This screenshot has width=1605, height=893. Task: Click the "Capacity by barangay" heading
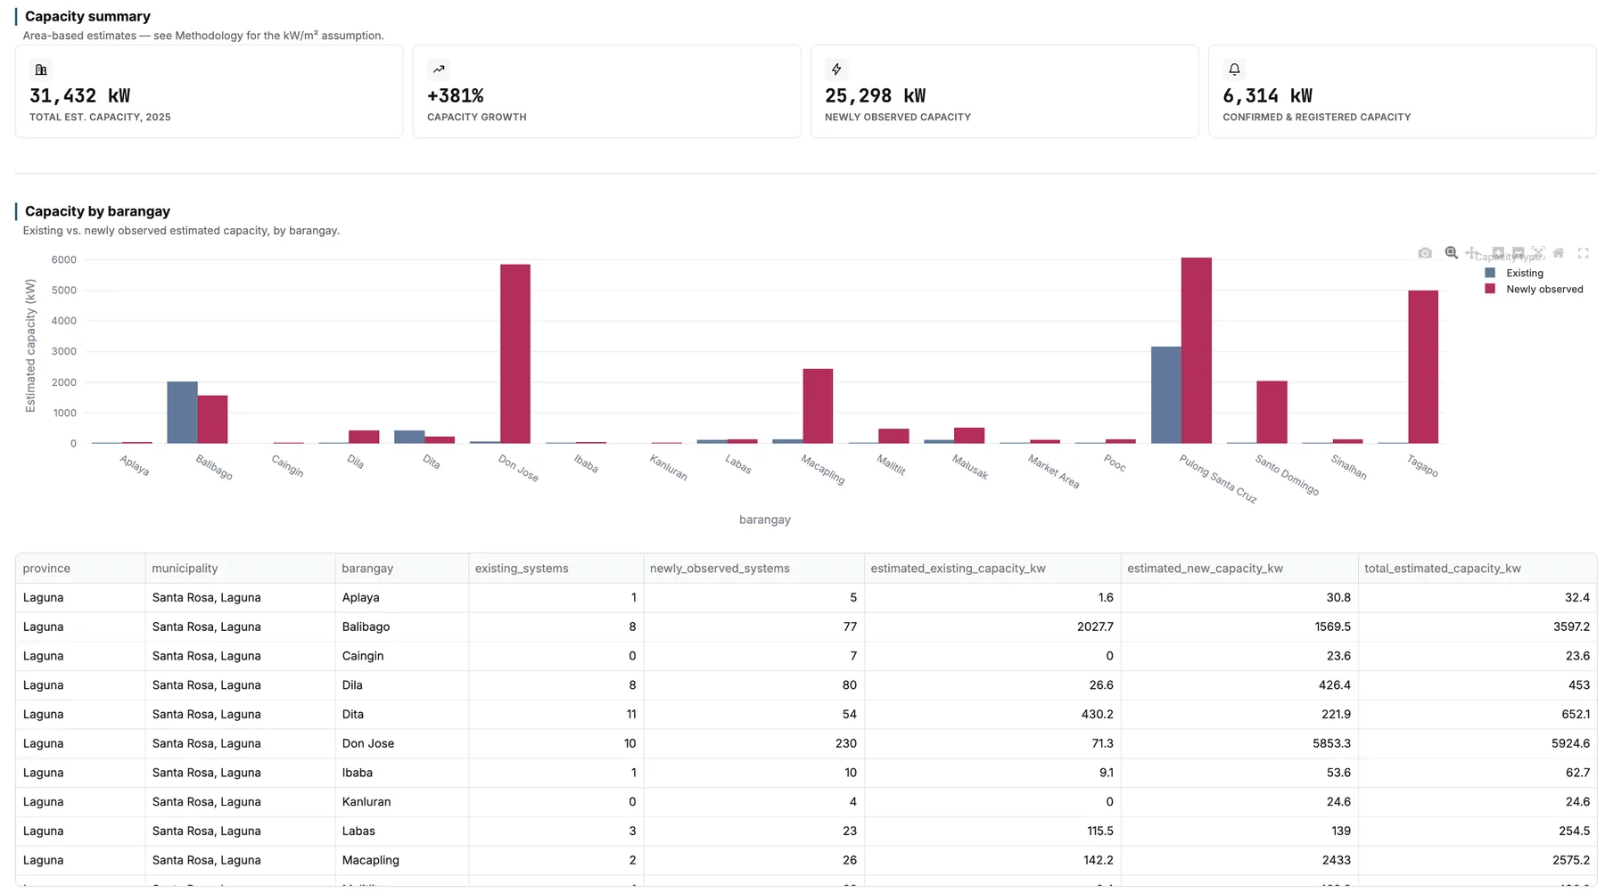pyautogui.click(x=97, y=211)
